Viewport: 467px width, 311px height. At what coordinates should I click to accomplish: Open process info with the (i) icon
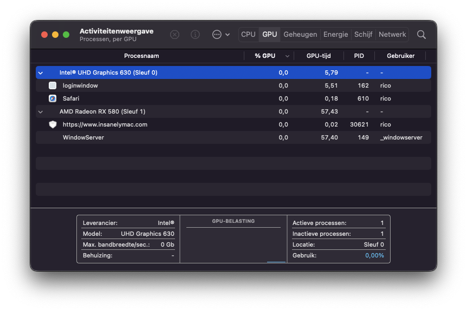click(195, 35)
